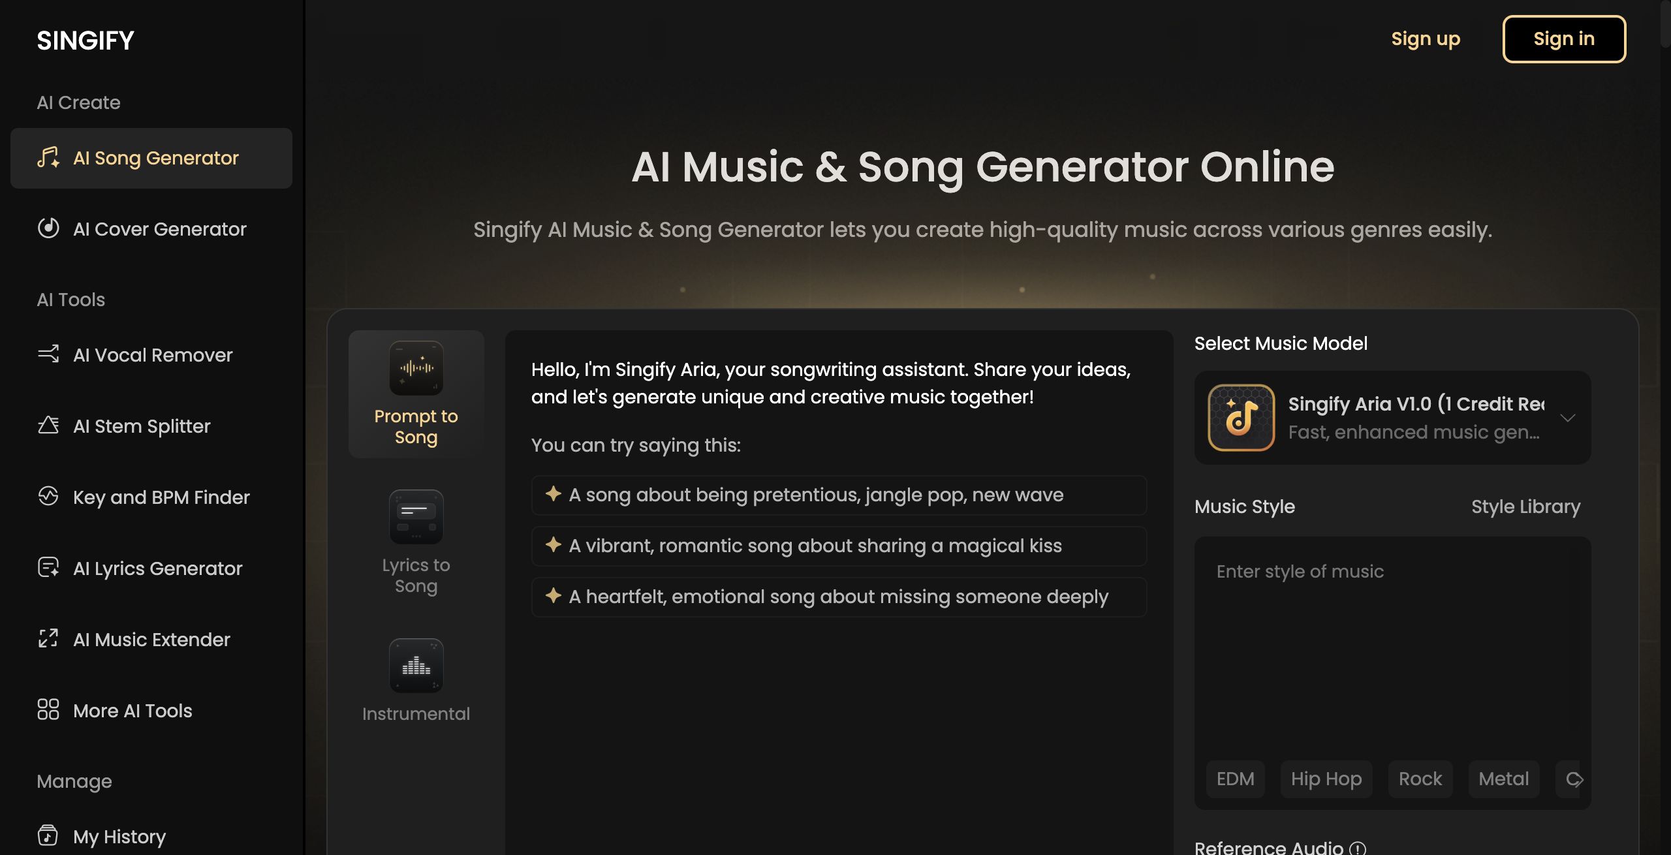The image size is (1671, 855).
Task: Click the Sign up link
Action: pos(1426,39)
